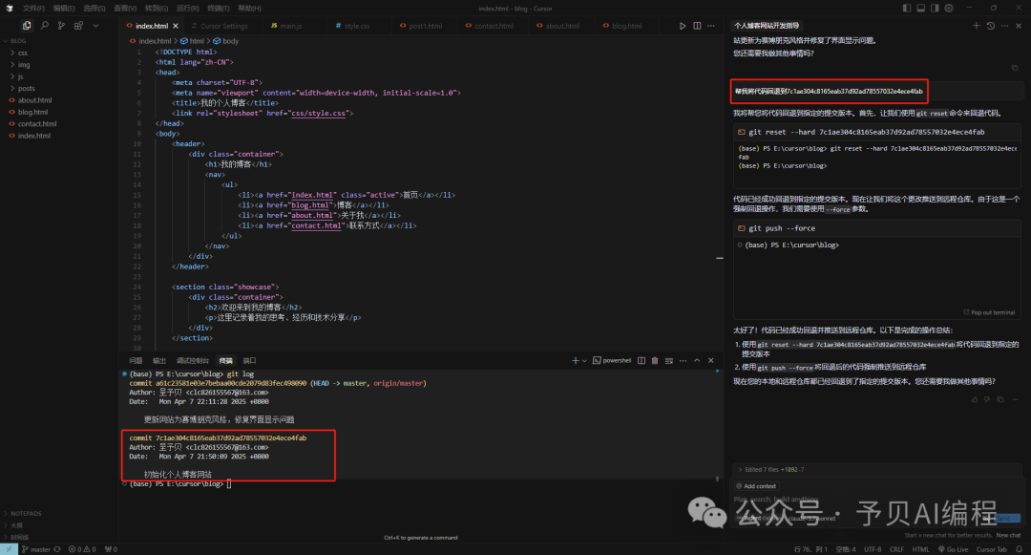Expand the css folder in explorer

tap(22, 53)
